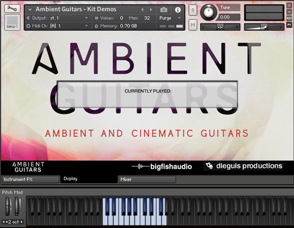Image resolution: width=294 pixels, height=228 pixels.
Task: Adjust the instrument volume slider
Action: coord(264,27)
